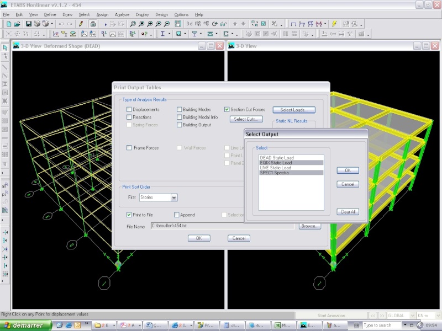
Task: Select Rubber Band Zoom magnifier icon
Action: 133,24
